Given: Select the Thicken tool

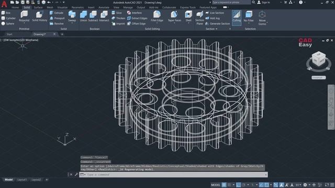Looking at the screenshot, I should coord(118,18).
